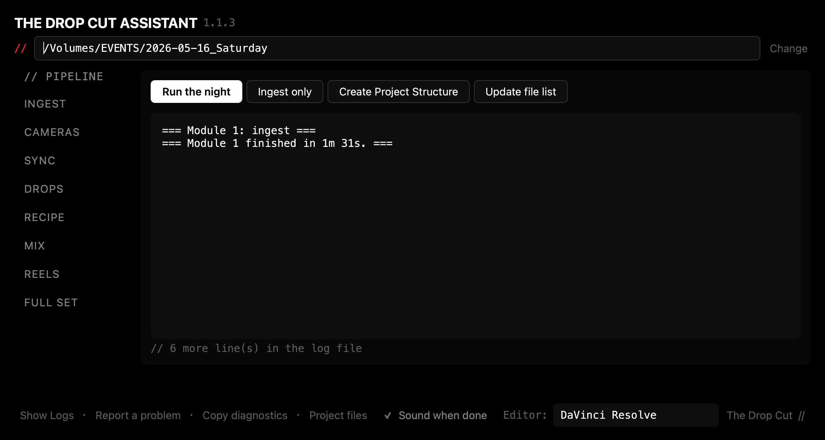Open the INGEST pipeline section
The image size is (825, 440).
point(45,104)
